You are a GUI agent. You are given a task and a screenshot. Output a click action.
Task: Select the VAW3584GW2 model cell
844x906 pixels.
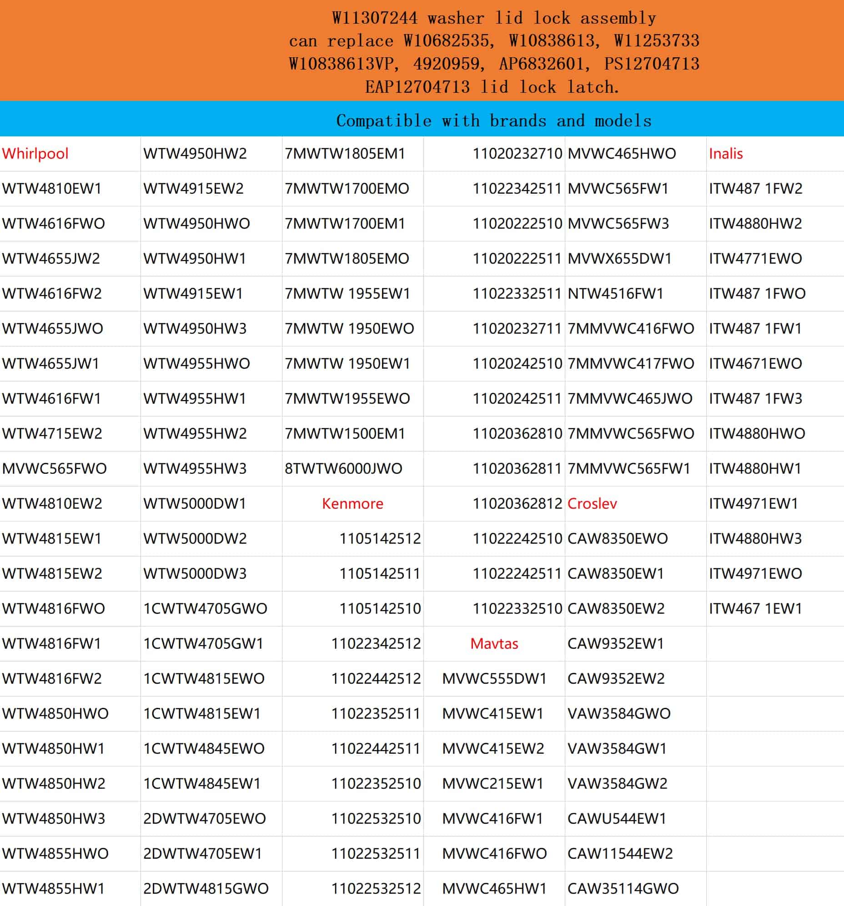pyautogui.click(x=617, y=783)
